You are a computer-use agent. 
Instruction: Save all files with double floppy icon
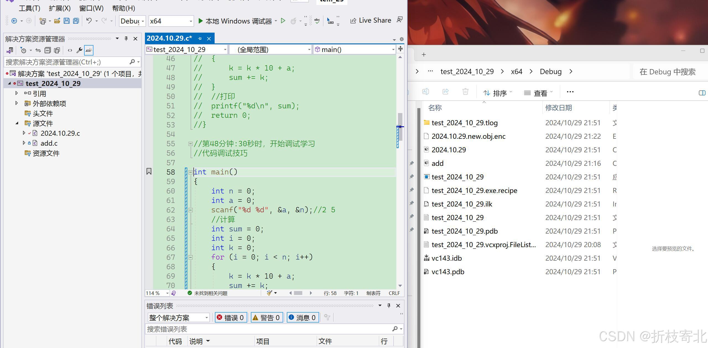76,21
